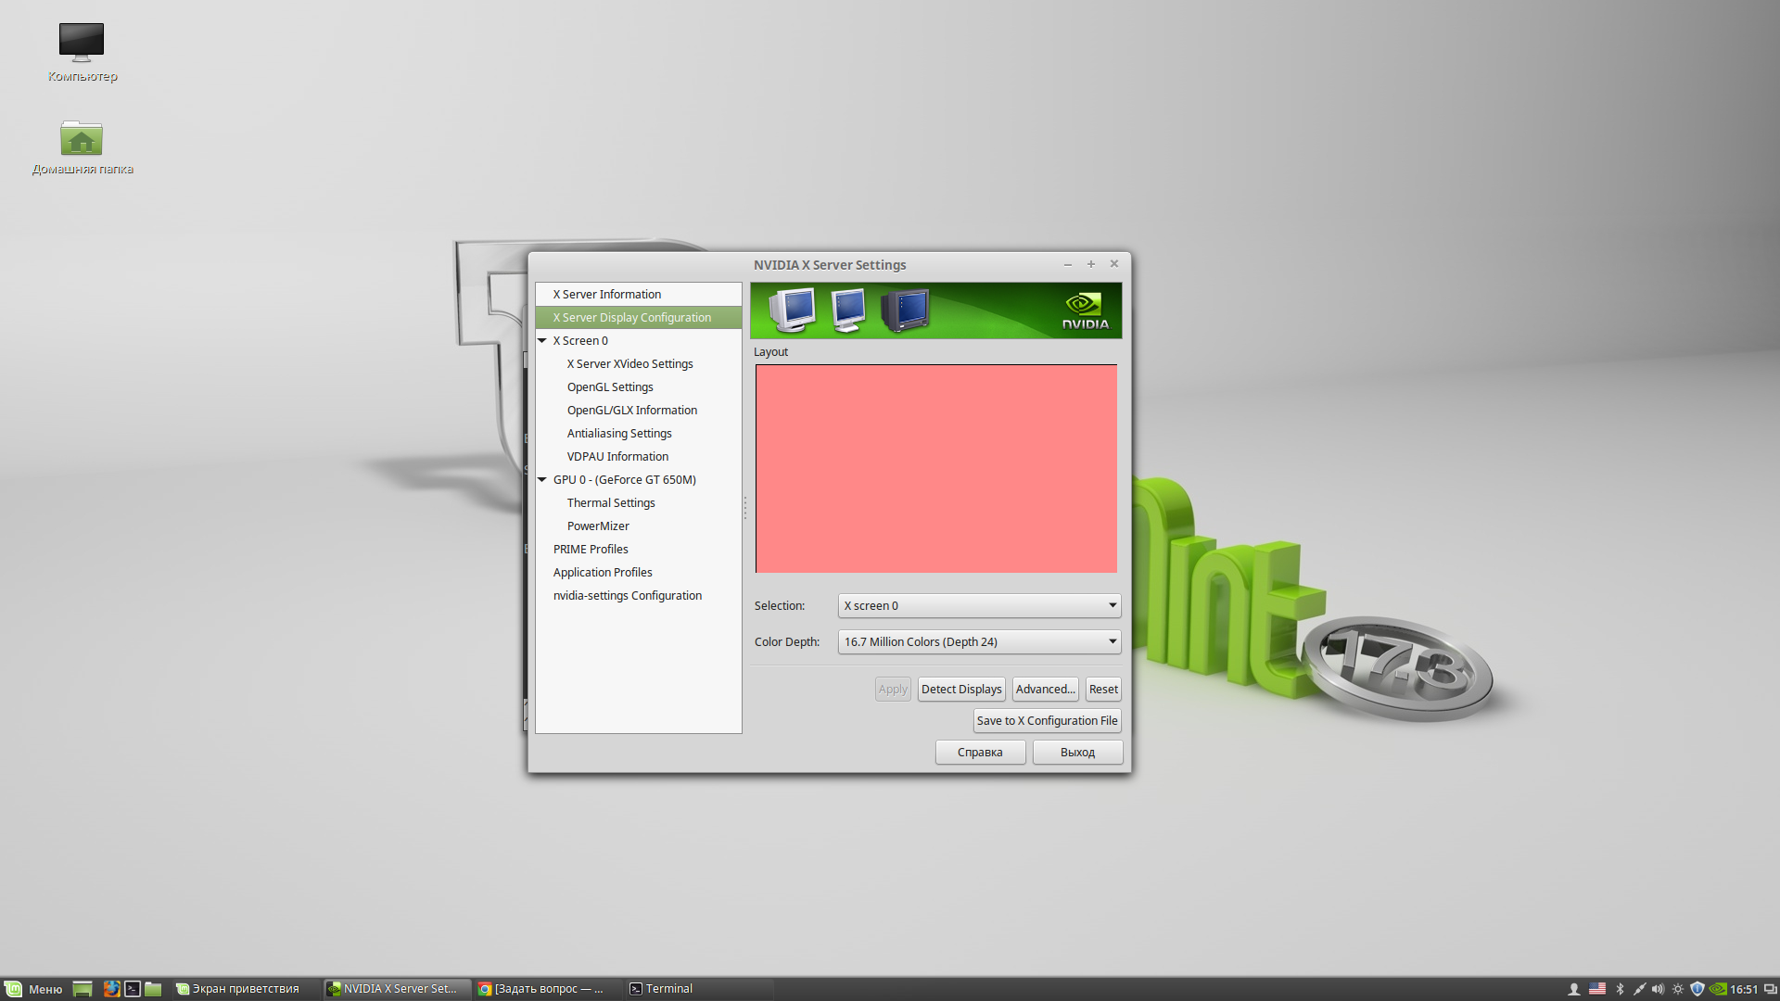Open the Bluetooth tray icon
The height and width of the screenshot is (1001, 1780).
[1620, 989]
